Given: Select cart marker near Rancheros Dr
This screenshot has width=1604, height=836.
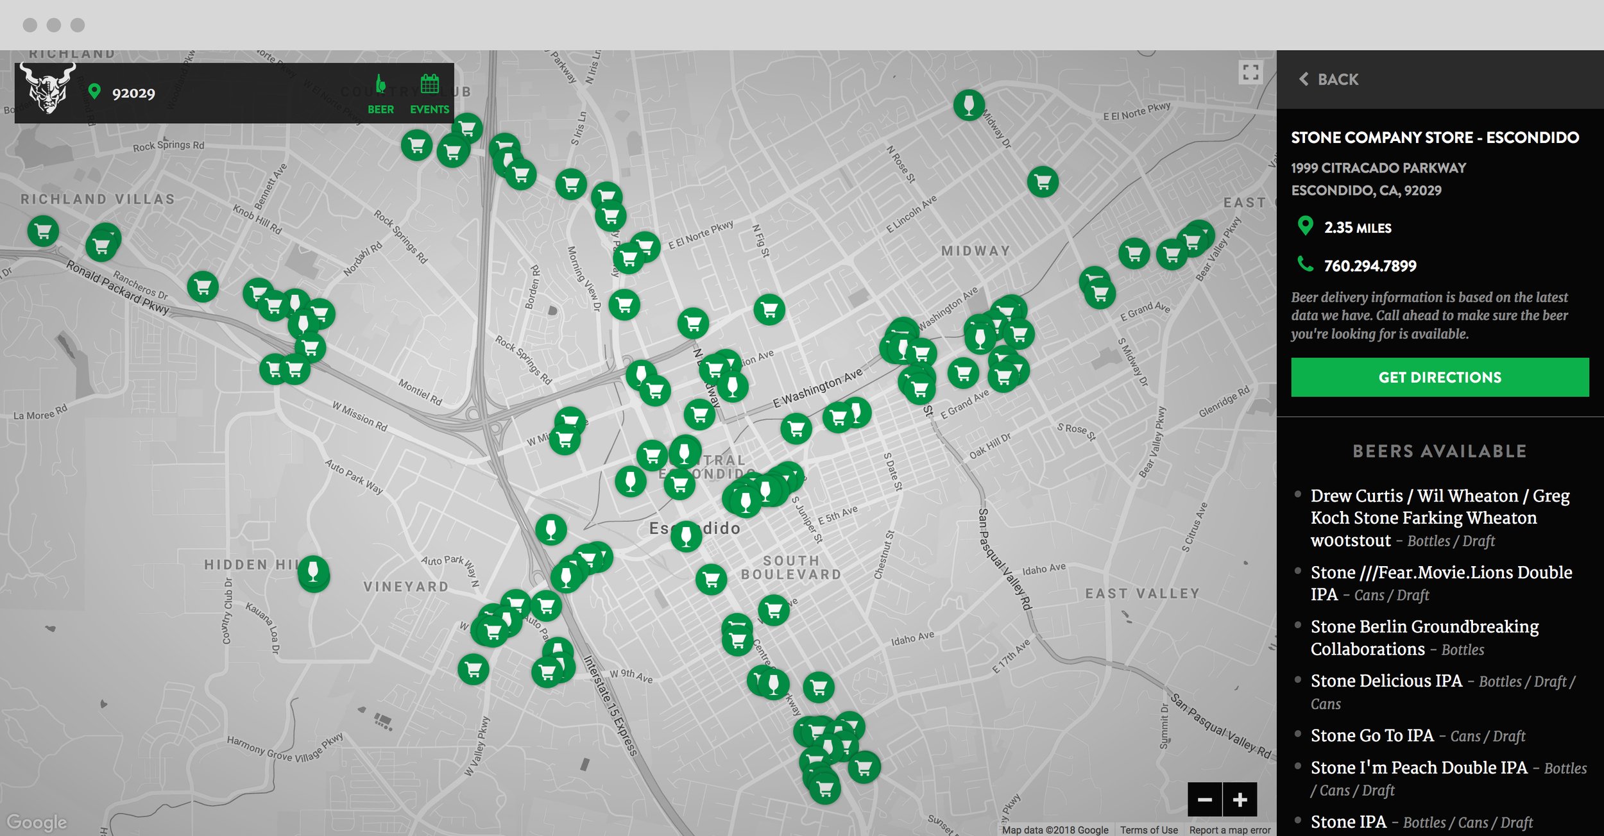Looking at the screenshot, I should click(x=203, y=287).
